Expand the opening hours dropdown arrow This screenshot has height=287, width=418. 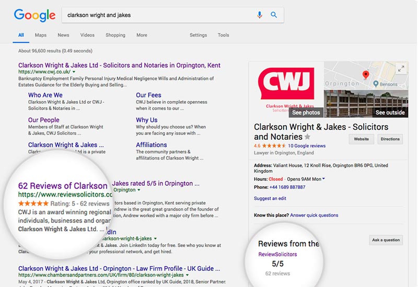tap(323, 179)
